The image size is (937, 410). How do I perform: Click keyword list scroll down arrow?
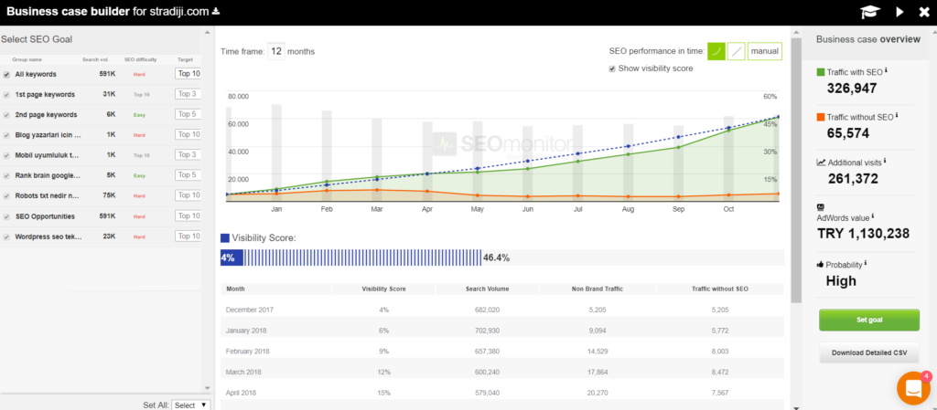coord(208,389)
